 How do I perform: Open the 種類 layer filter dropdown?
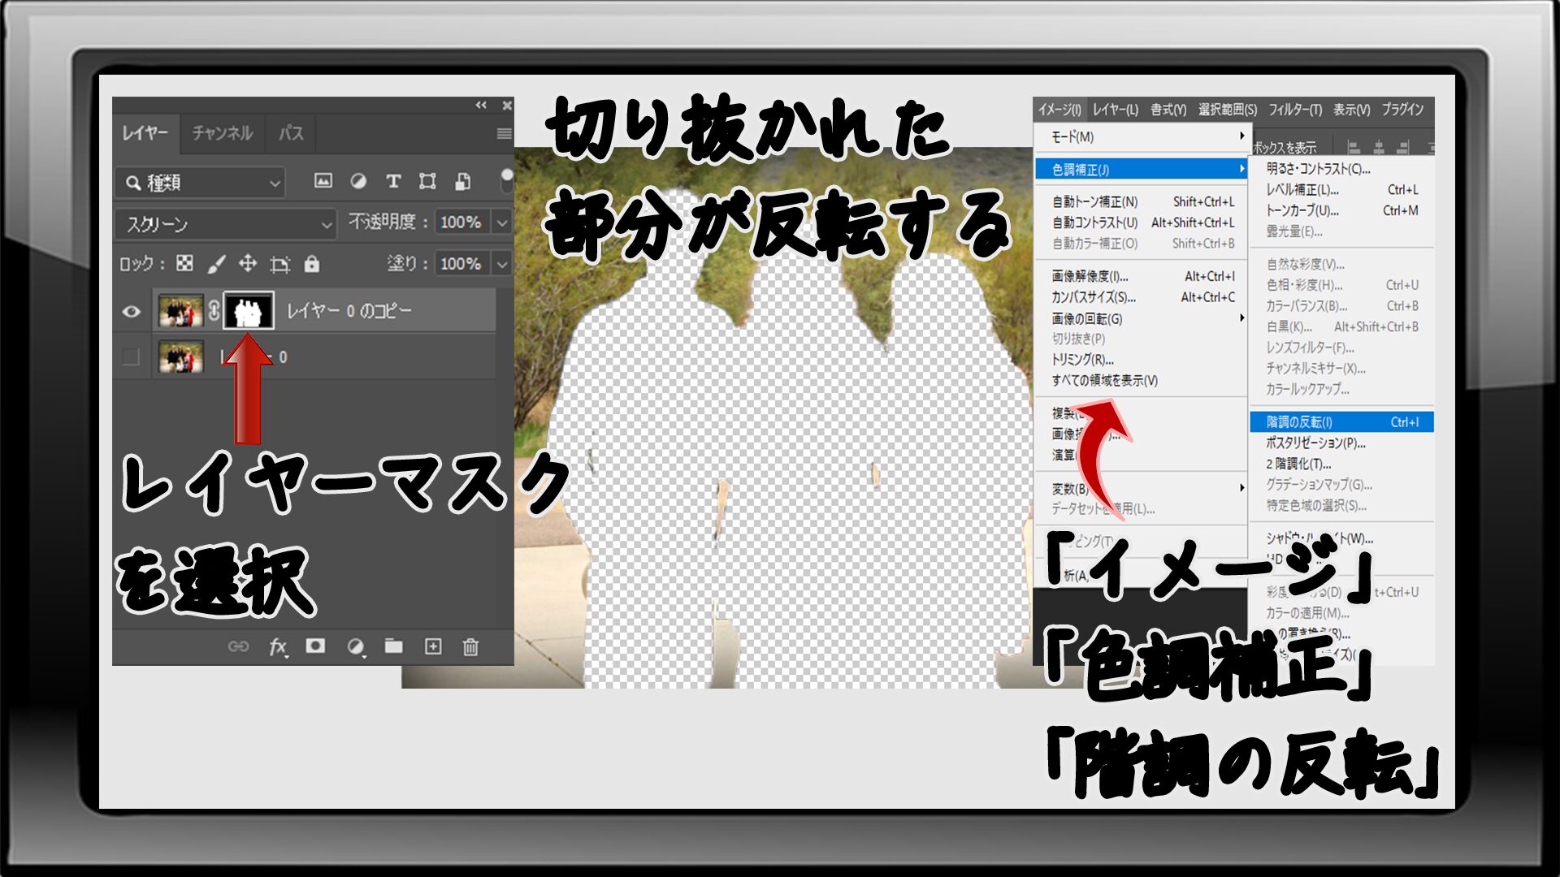(x=200, y=183)
